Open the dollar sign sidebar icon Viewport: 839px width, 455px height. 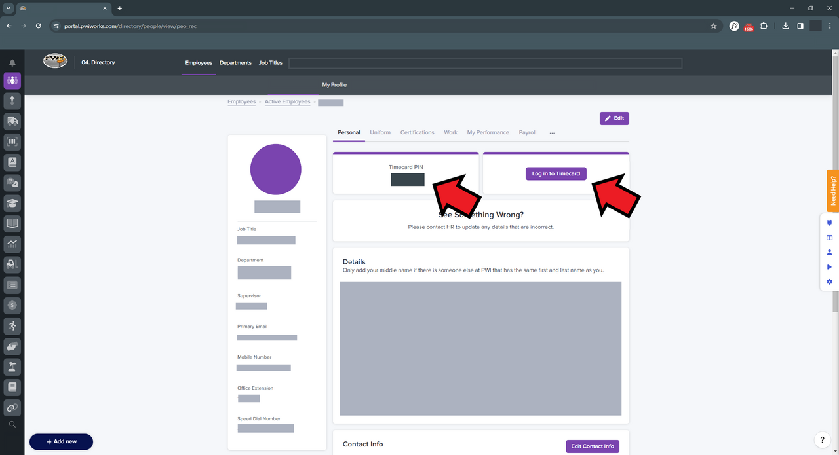(x=12, y=305)
